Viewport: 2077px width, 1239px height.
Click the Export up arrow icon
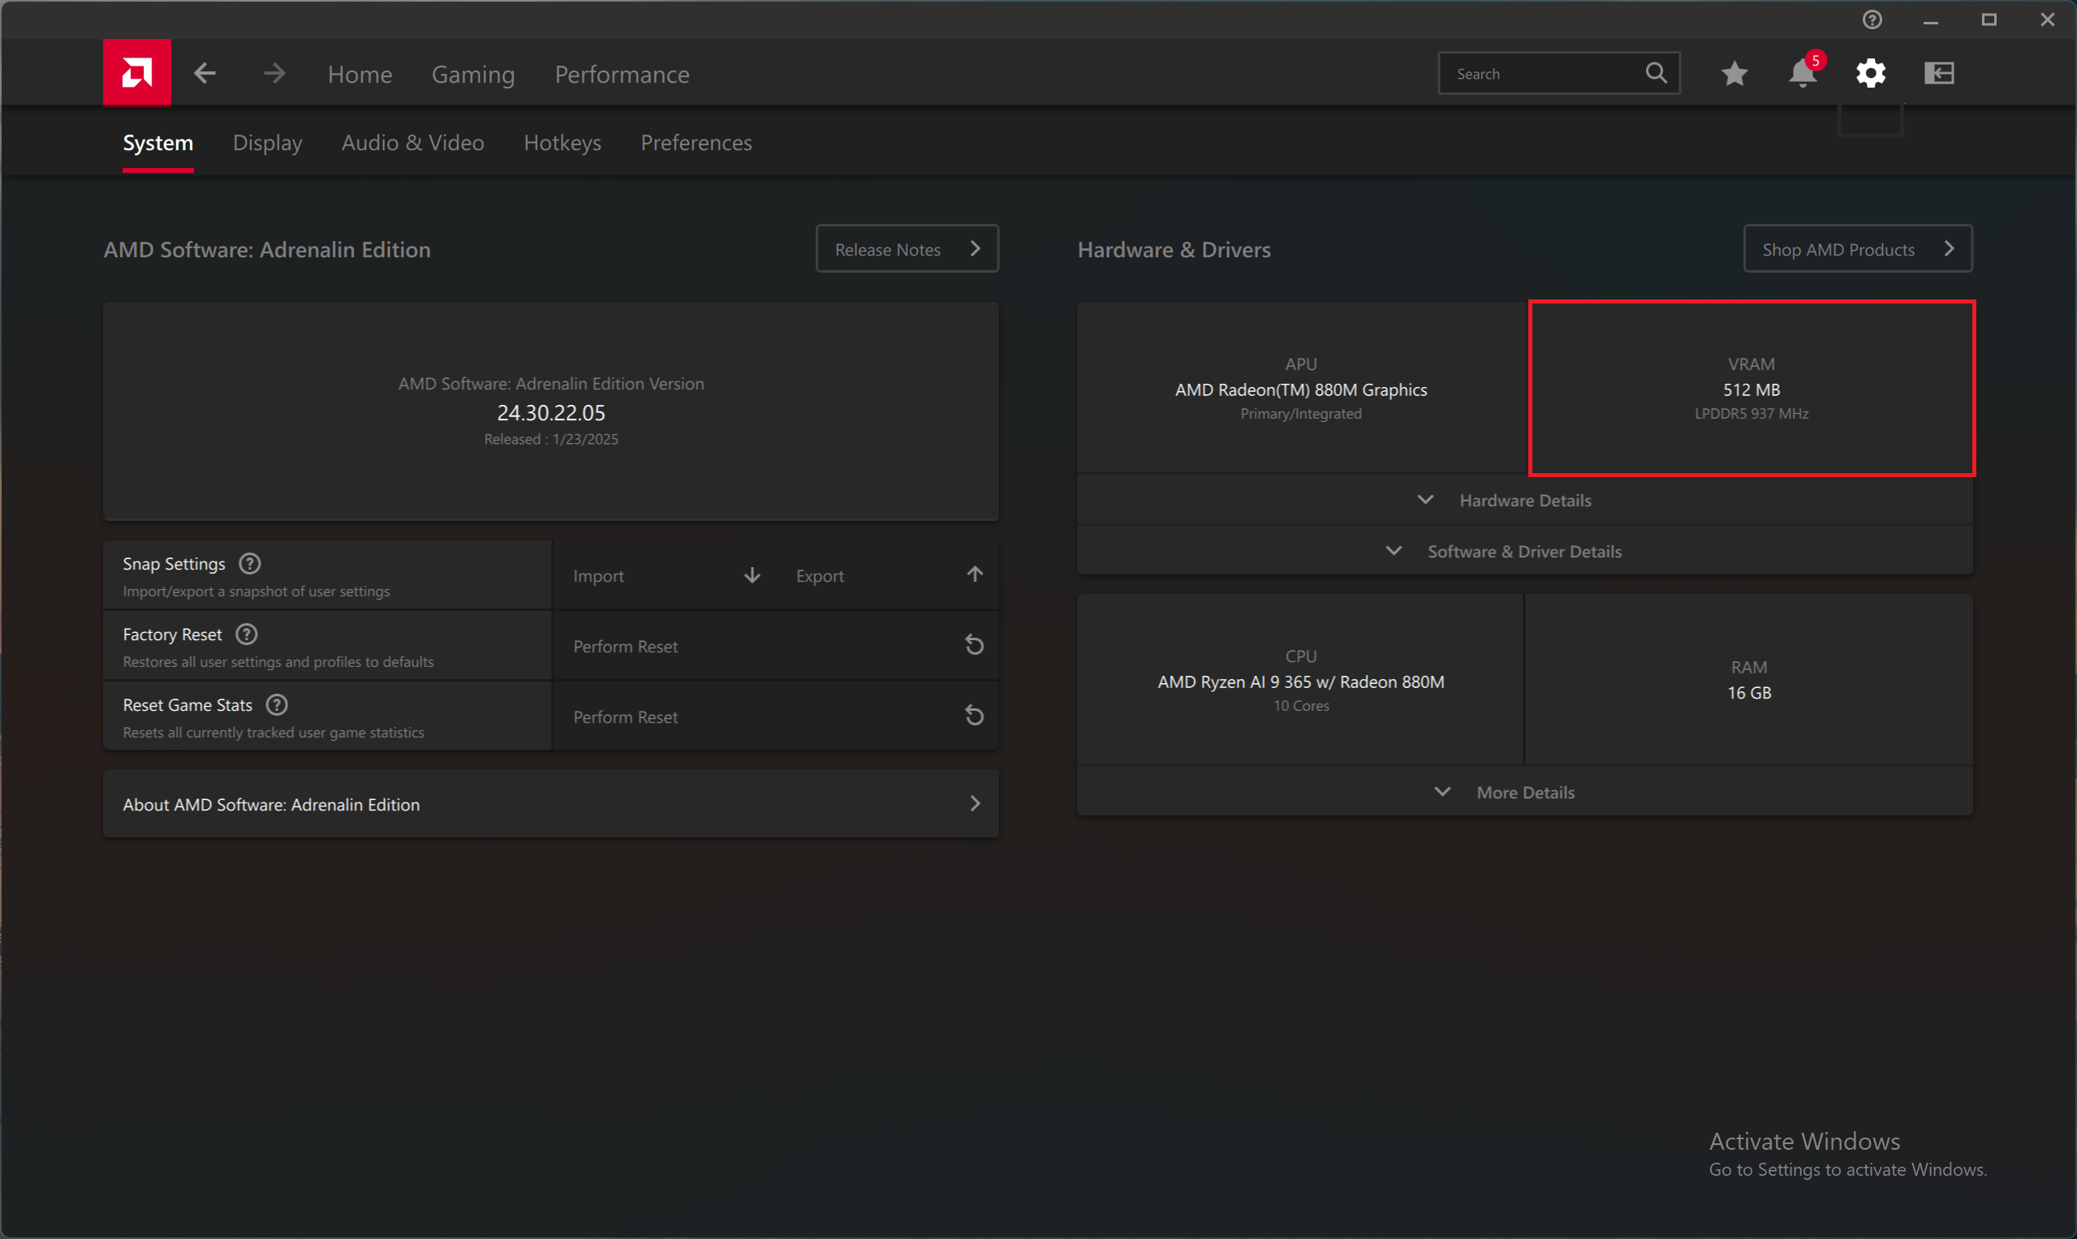coord(975,574)
